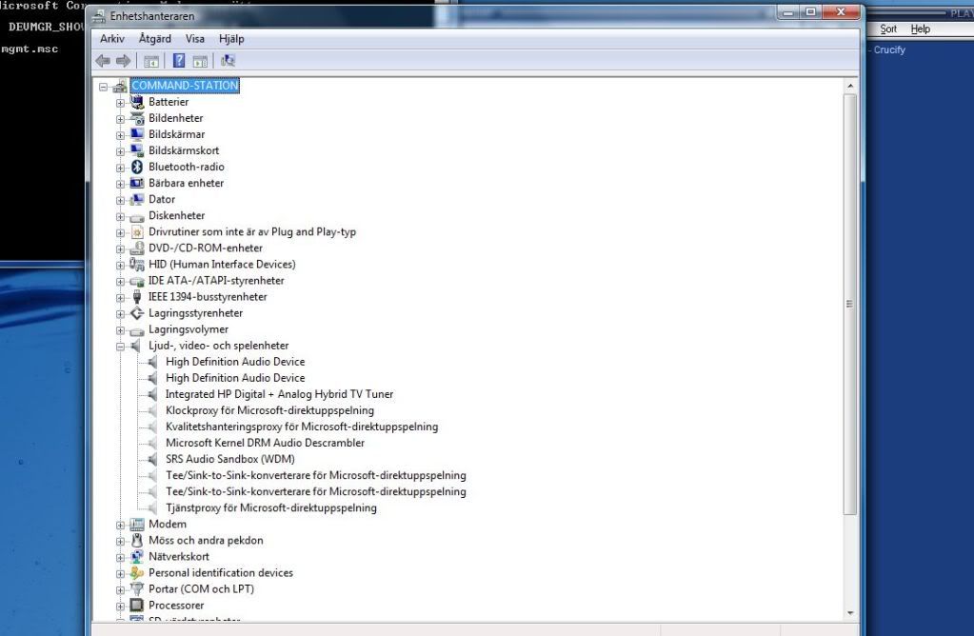Click the Bildskärmskort display adapter icon
The image size is (974, 636).
(x=137, y=150)
